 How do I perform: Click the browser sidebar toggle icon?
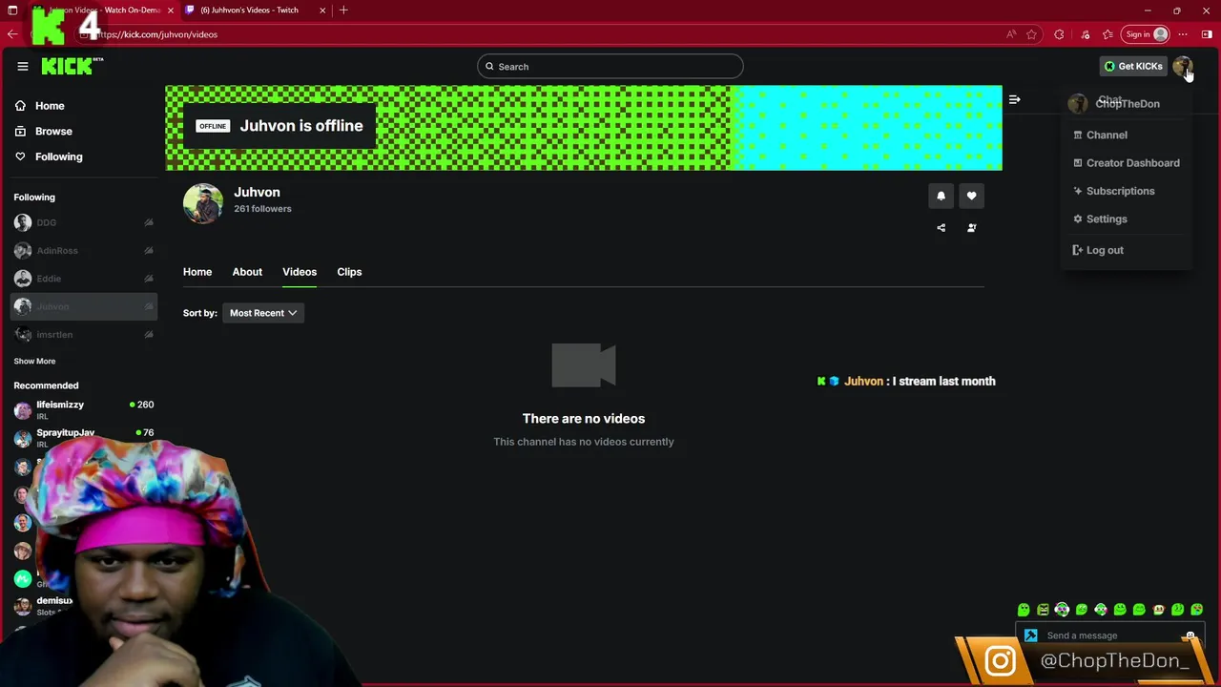[x=1207, y=34]
